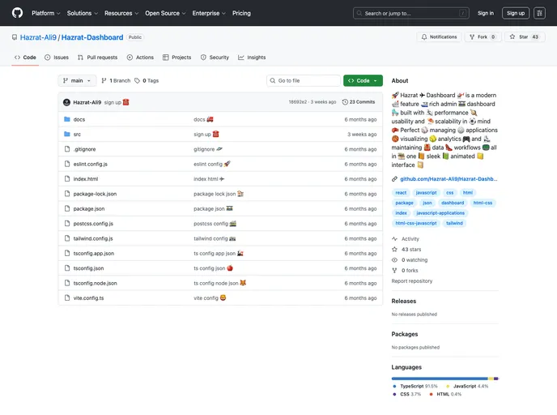
Task: Open the eslint.config.js file
Action: coord(90,165)
